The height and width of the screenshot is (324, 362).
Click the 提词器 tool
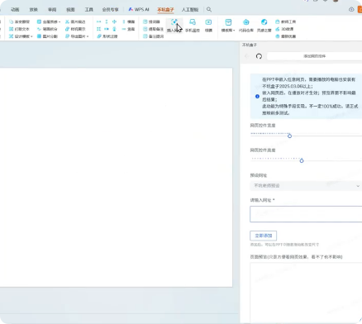point(151,21)
